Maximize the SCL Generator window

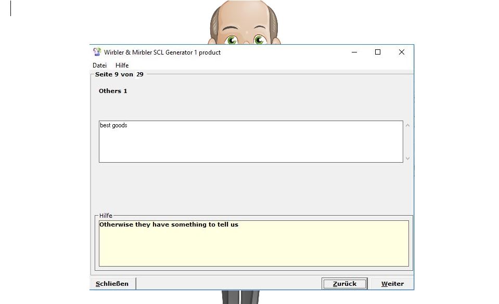378,52
